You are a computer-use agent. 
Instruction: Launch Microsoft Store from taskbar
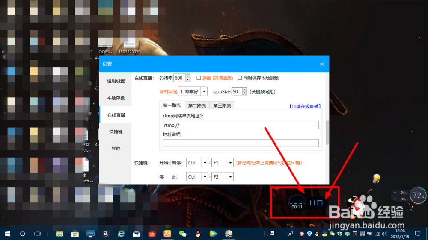point(75,234)
